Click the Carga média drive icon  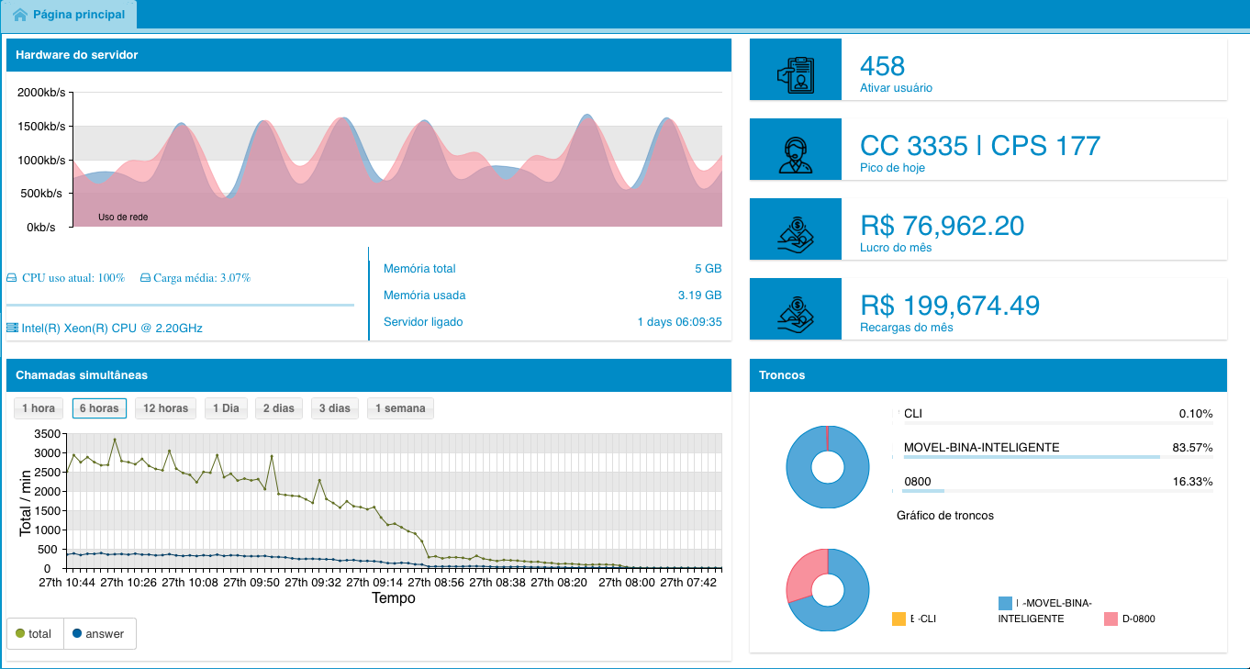point(145,278)
